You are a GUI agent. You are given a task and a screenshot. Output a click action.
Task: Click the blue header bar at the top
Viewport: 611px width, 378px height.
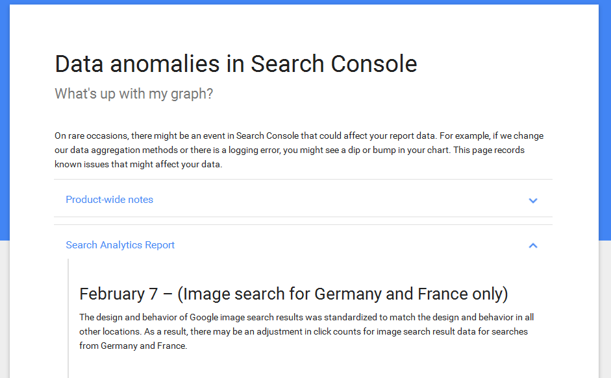tap(305, 4)
